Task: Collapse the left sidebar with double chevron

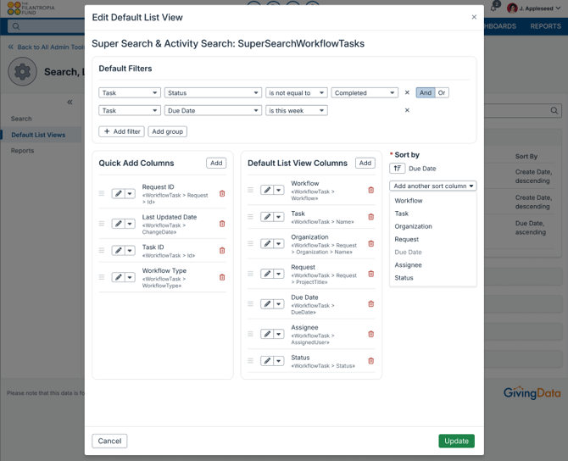Action: 70,103
